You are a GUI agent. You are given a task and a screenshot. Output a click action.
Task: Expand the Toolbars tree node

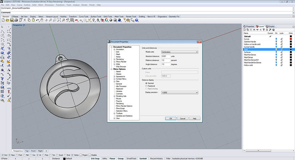(114, 114)
